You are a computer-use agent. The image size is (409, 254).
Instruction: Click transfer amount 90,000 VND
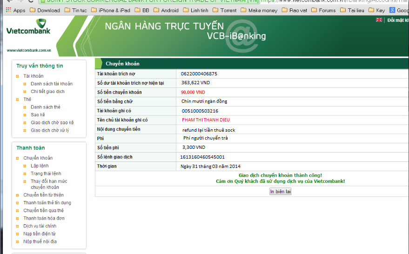click(x=193, y=92)
